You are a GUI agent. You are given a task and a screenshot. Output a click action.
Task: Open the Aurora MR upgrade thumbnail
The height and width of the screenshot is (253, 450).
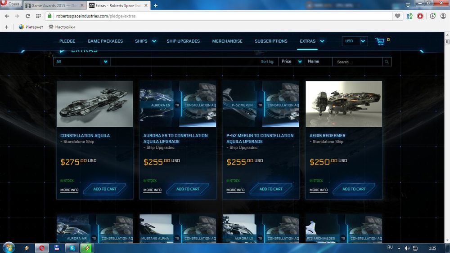95,229
